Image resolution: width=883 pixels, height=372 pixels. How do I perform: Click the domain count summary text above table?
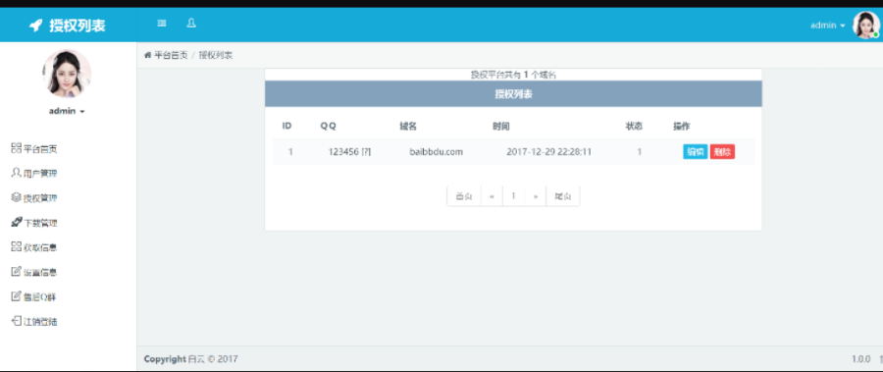[513, 75]
